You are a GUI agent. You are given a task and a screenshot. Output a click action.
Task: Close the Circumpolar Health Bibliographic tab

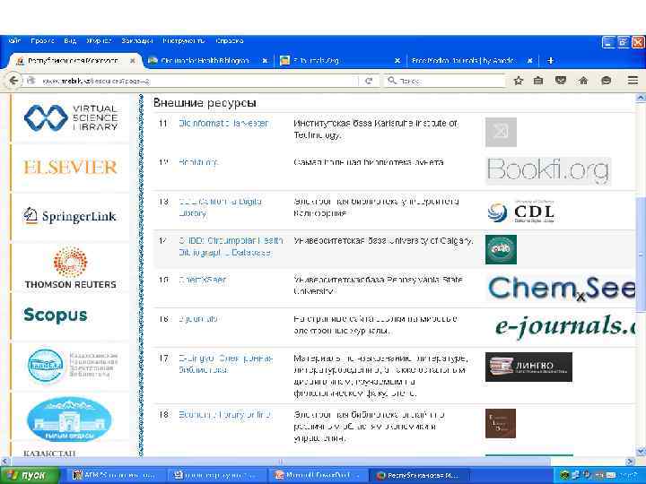(x=265, y=61)
